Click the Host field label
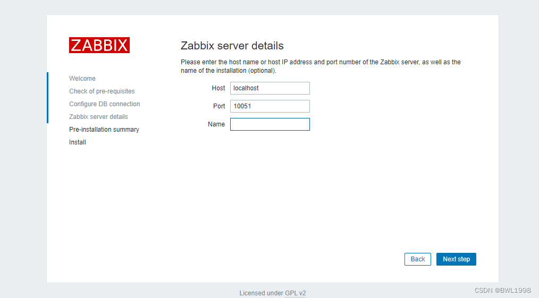The height and width of the screenshot is (298, 539). (x=218, y=88)
